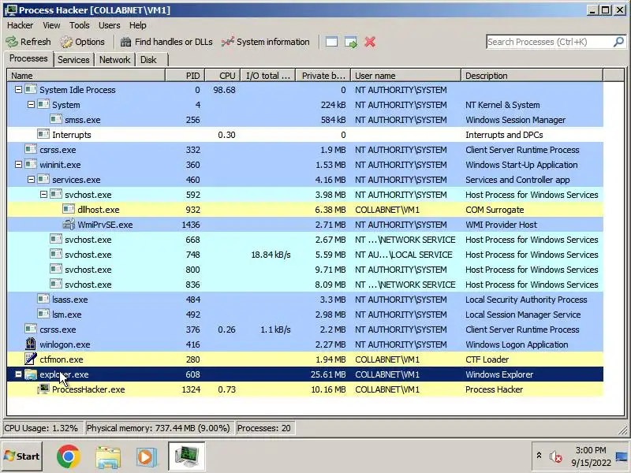This screenshot has height=473, width=631.
Task: Collapse the System Idle Process tree node
Action: tap(18, 90)
